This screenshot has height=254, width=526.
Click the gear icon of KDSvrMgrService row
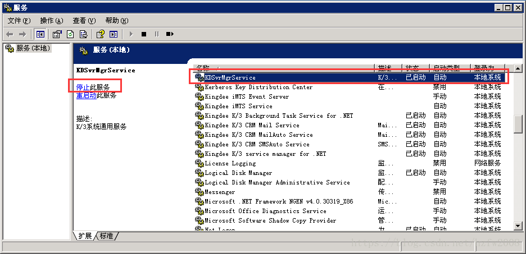coord(199,77)
